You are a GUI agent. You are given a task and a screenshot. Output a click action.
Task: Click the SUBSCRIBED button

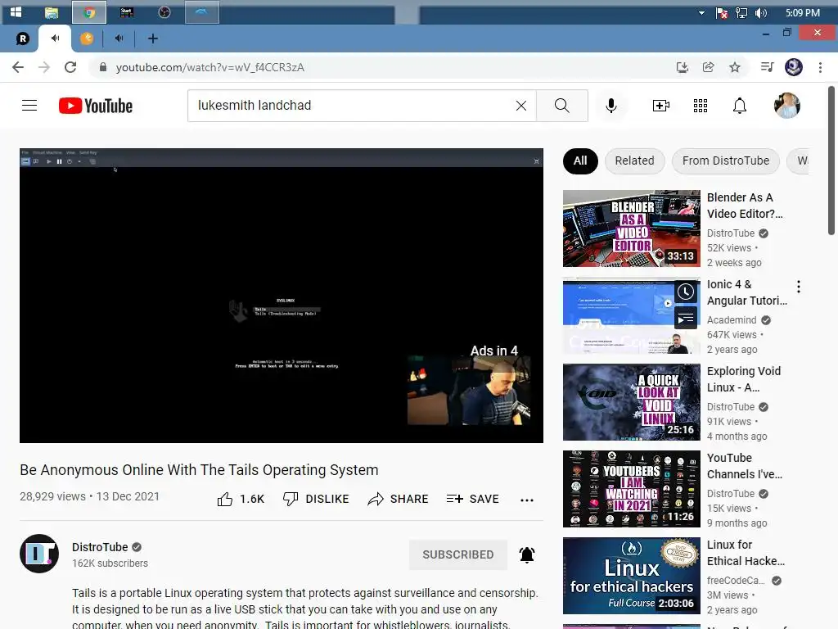pos(458,554)
